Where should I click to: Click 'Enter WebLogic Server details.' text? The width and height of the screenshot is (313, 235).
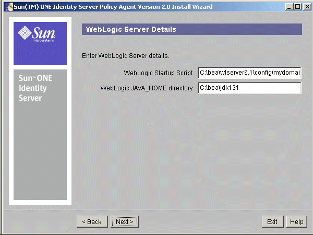click(126, 56)
